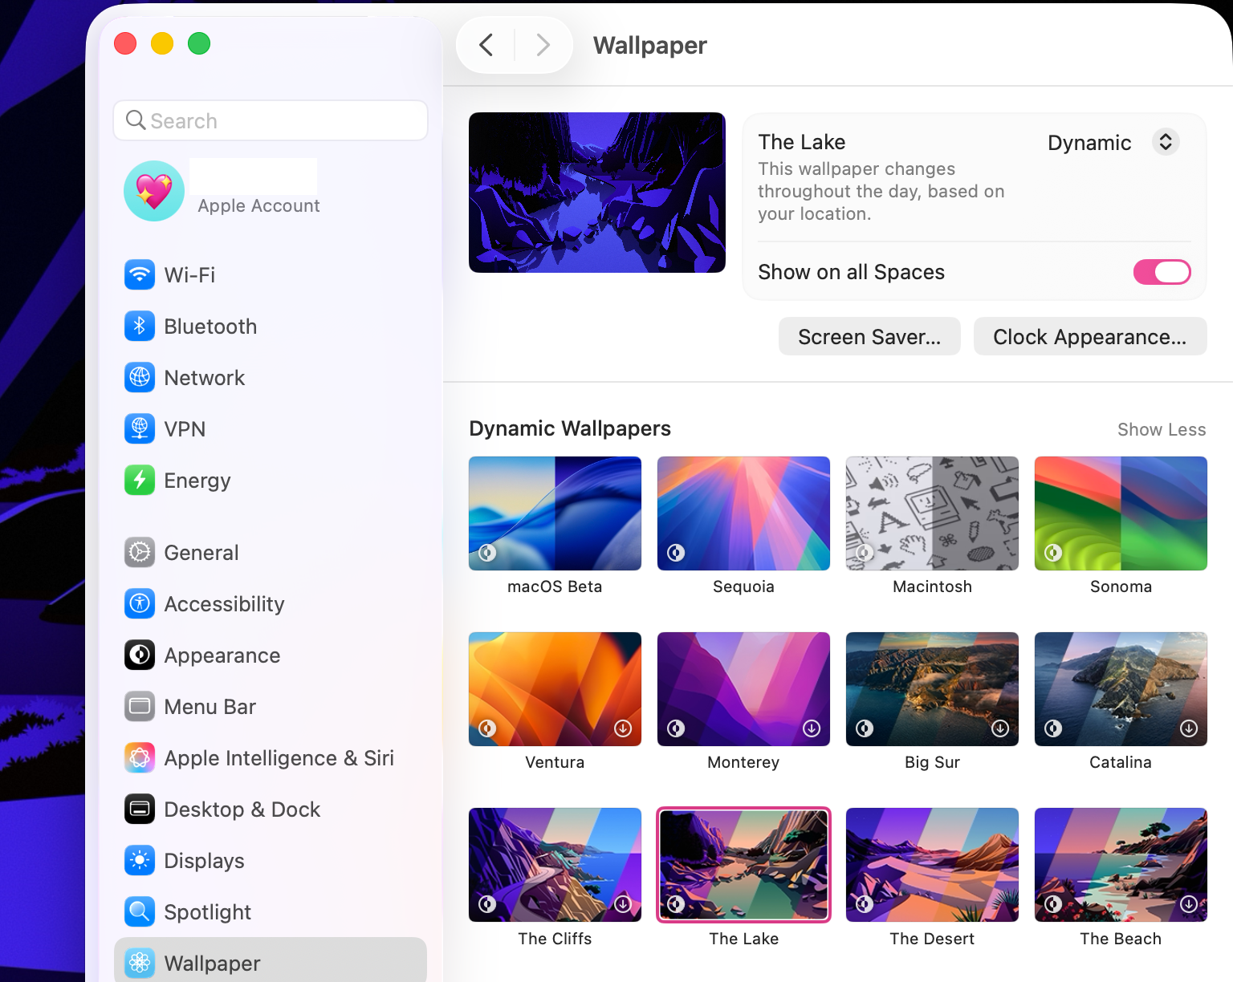Select Apple Intelligence & Siri icon
Viewport: 1233px width, 982px height.
[140, 758]
